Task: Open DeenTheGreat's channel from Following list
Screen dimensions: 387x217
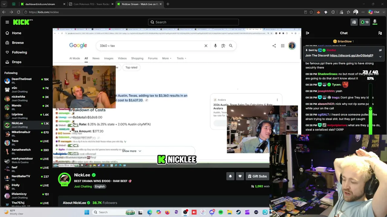Action: 27,81
